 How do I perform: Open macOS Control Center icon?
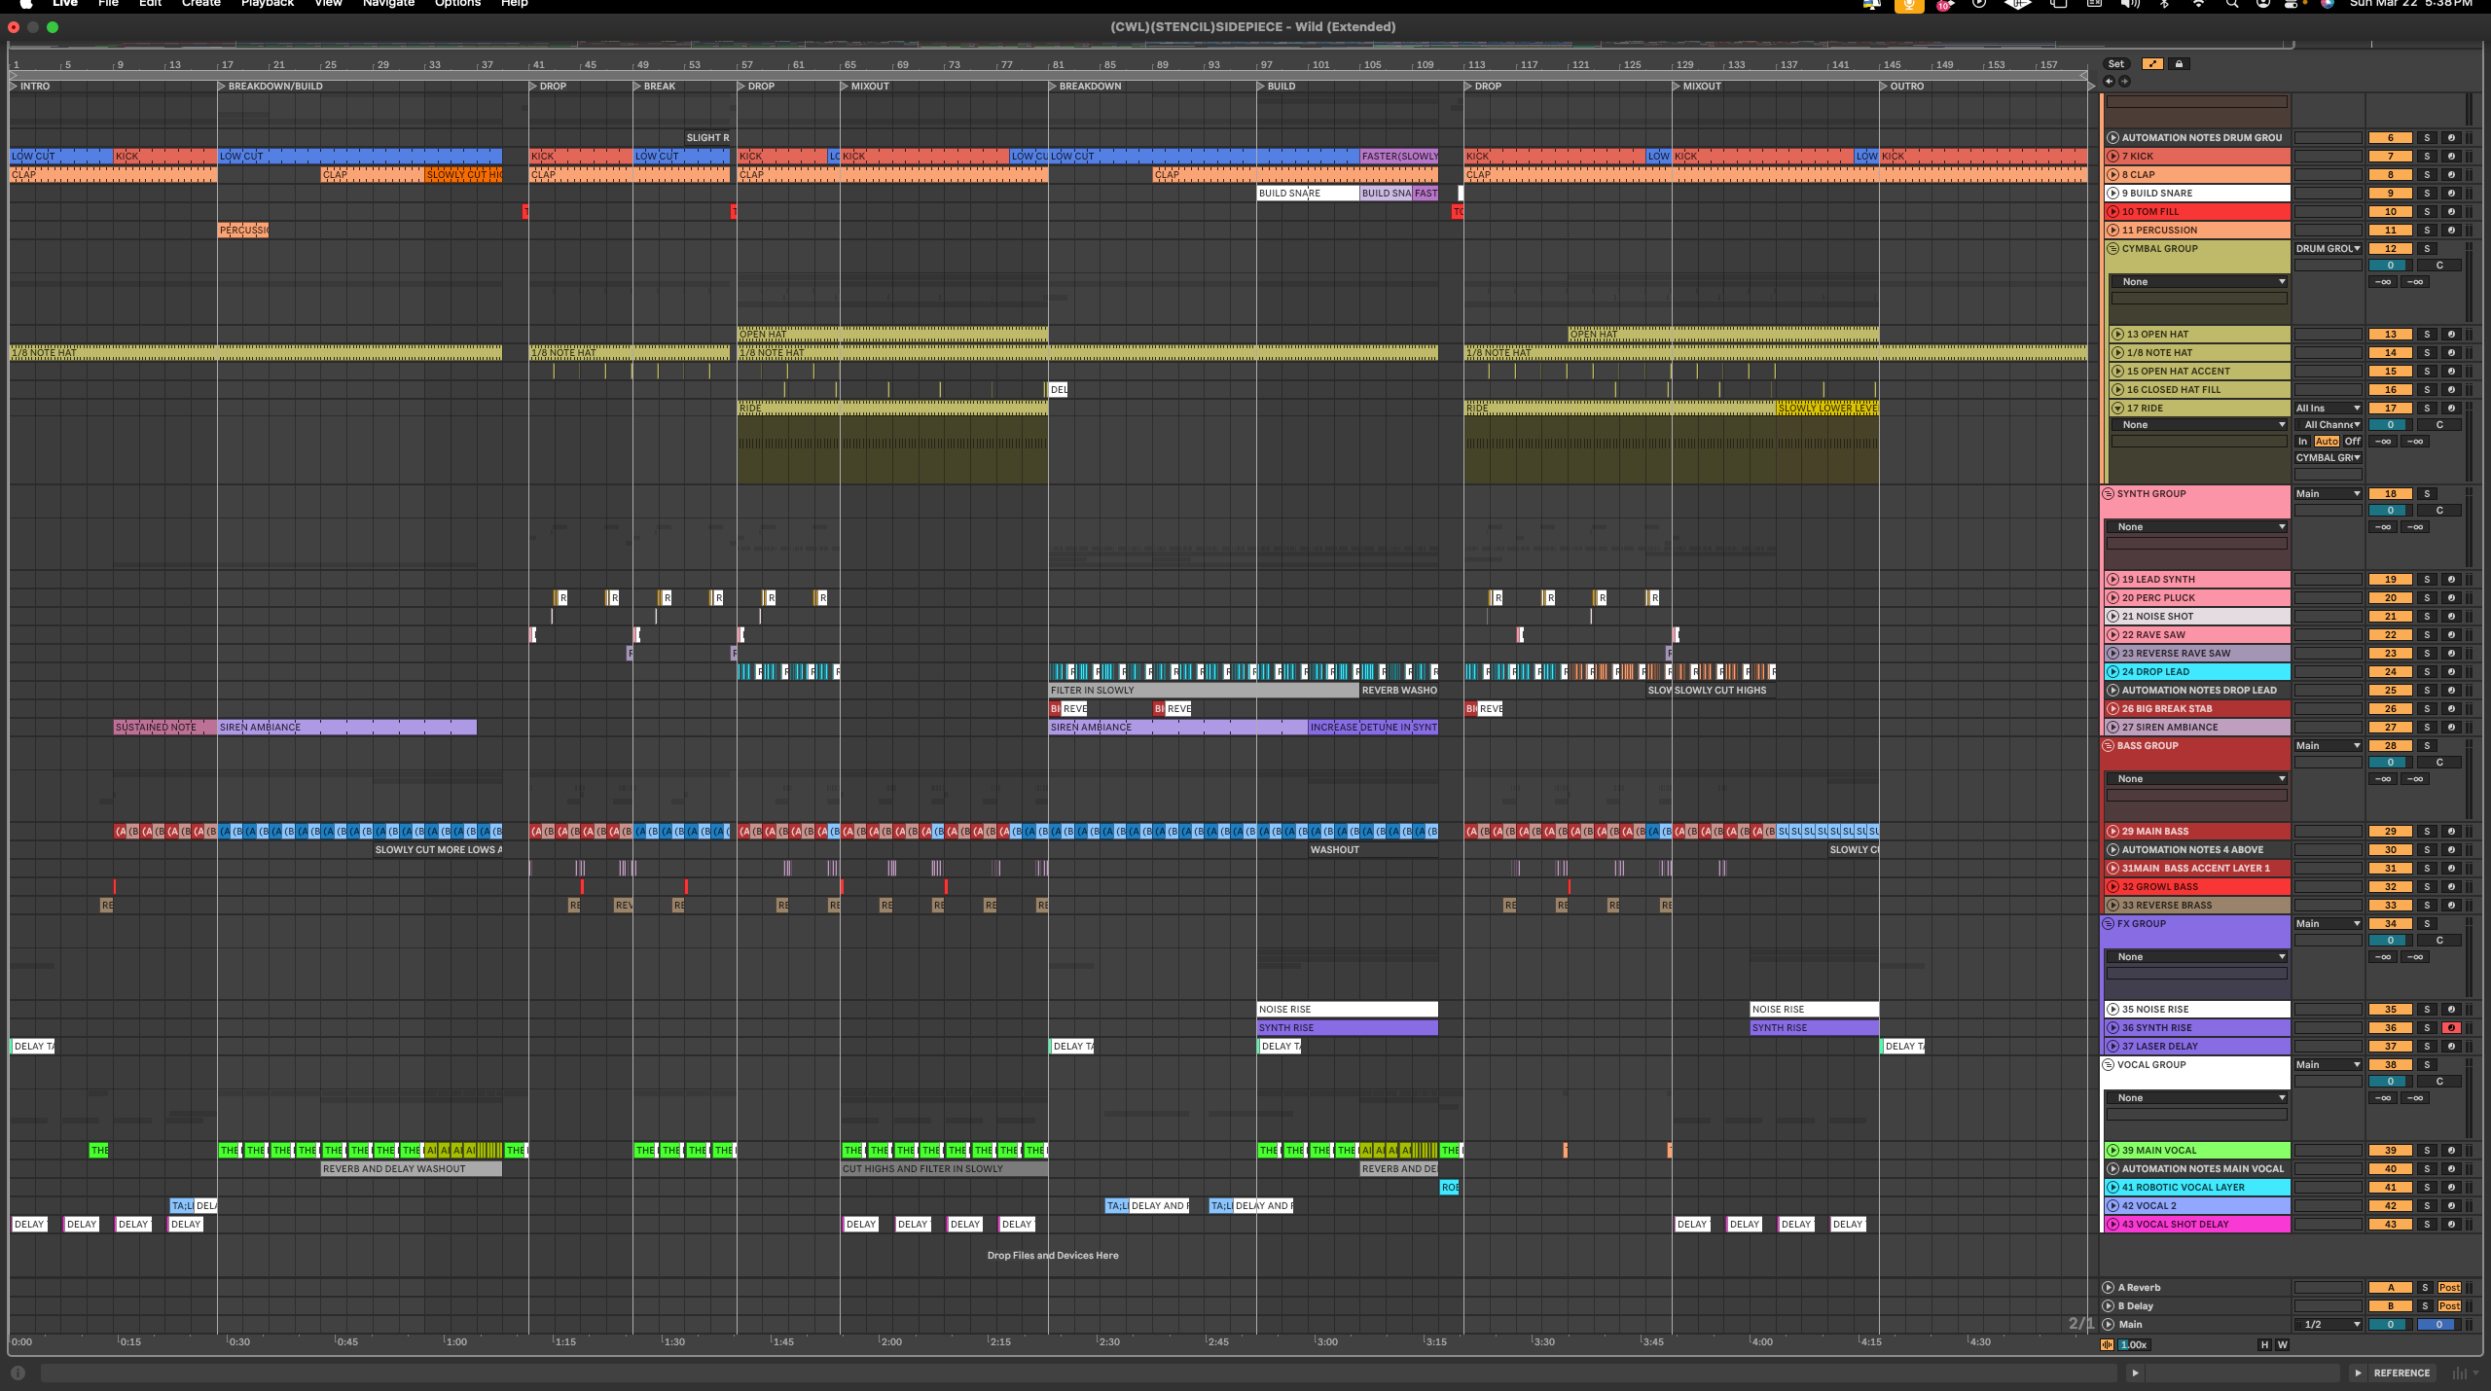click(x=2291, y=4)
